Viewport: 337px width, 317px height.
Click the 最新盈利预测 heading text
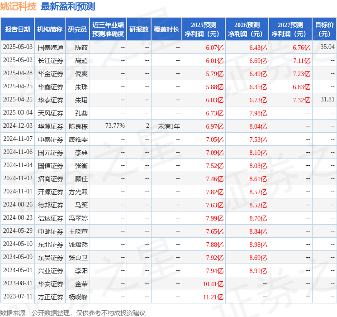tap(68, 7)
